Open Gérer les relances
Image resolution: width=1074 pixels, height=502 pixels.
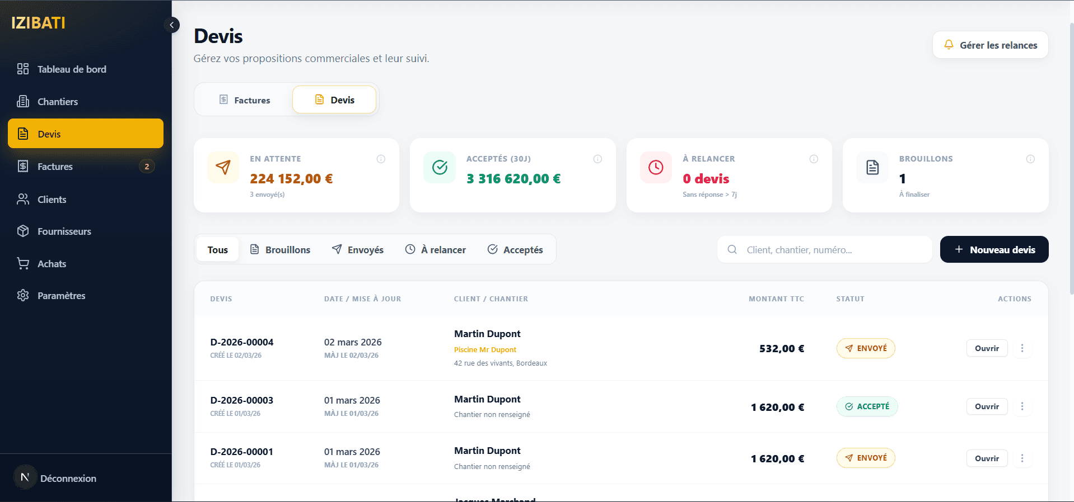point(990,45)
